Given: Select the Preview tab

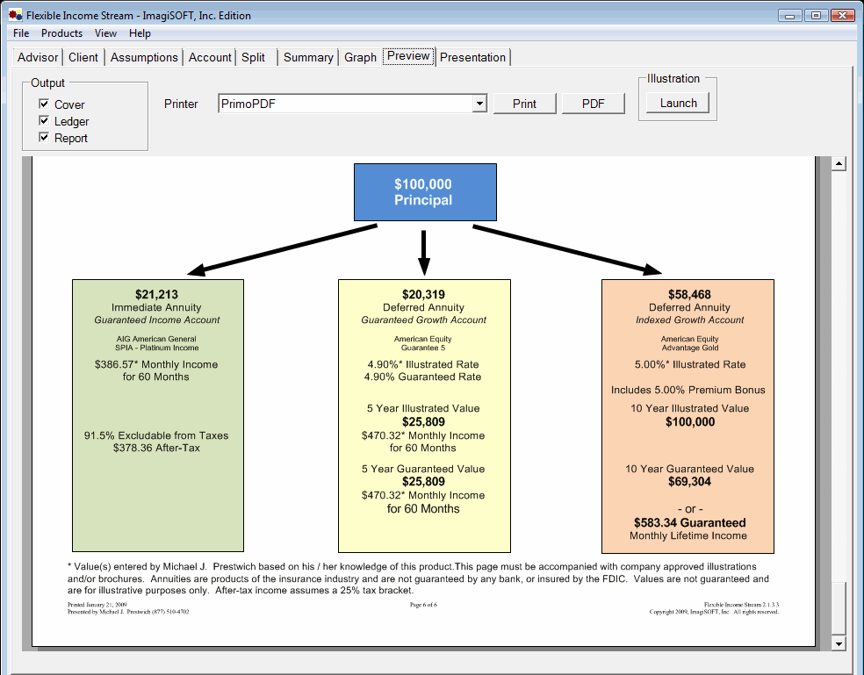Looking at the screenshot, I should [408, 55].
